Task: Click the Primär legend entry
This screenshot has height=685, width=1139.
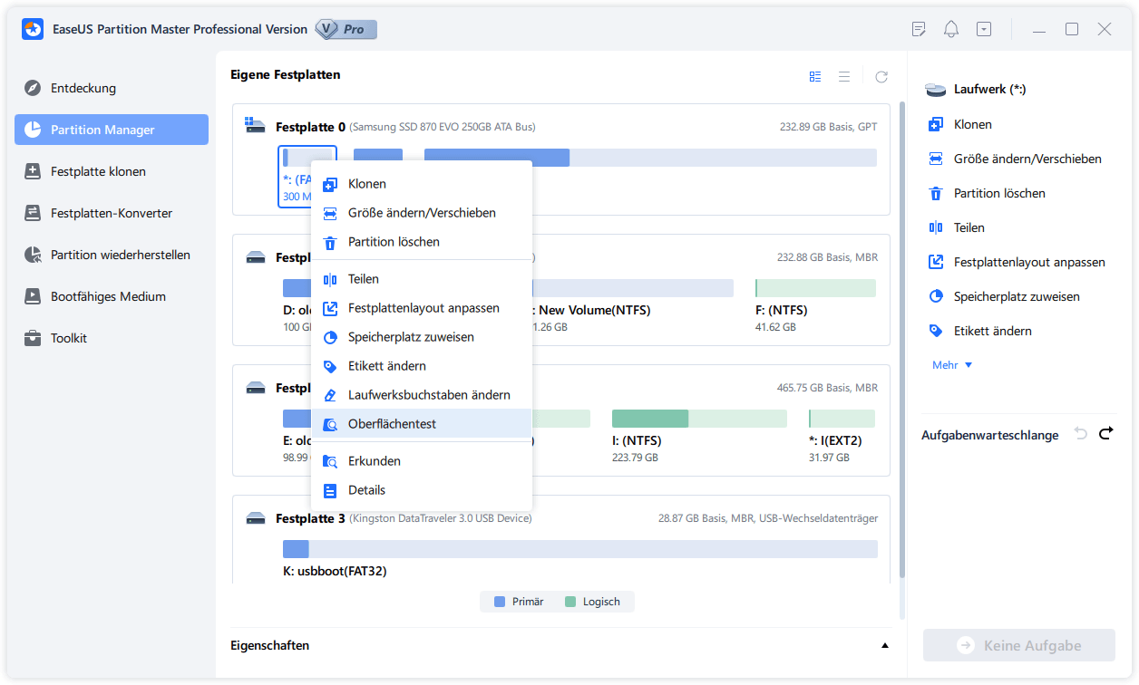Action: (x=519, y=602)
